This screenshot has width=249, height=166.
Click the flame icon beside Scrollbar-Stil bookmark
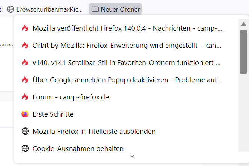[x=25, y=62]
